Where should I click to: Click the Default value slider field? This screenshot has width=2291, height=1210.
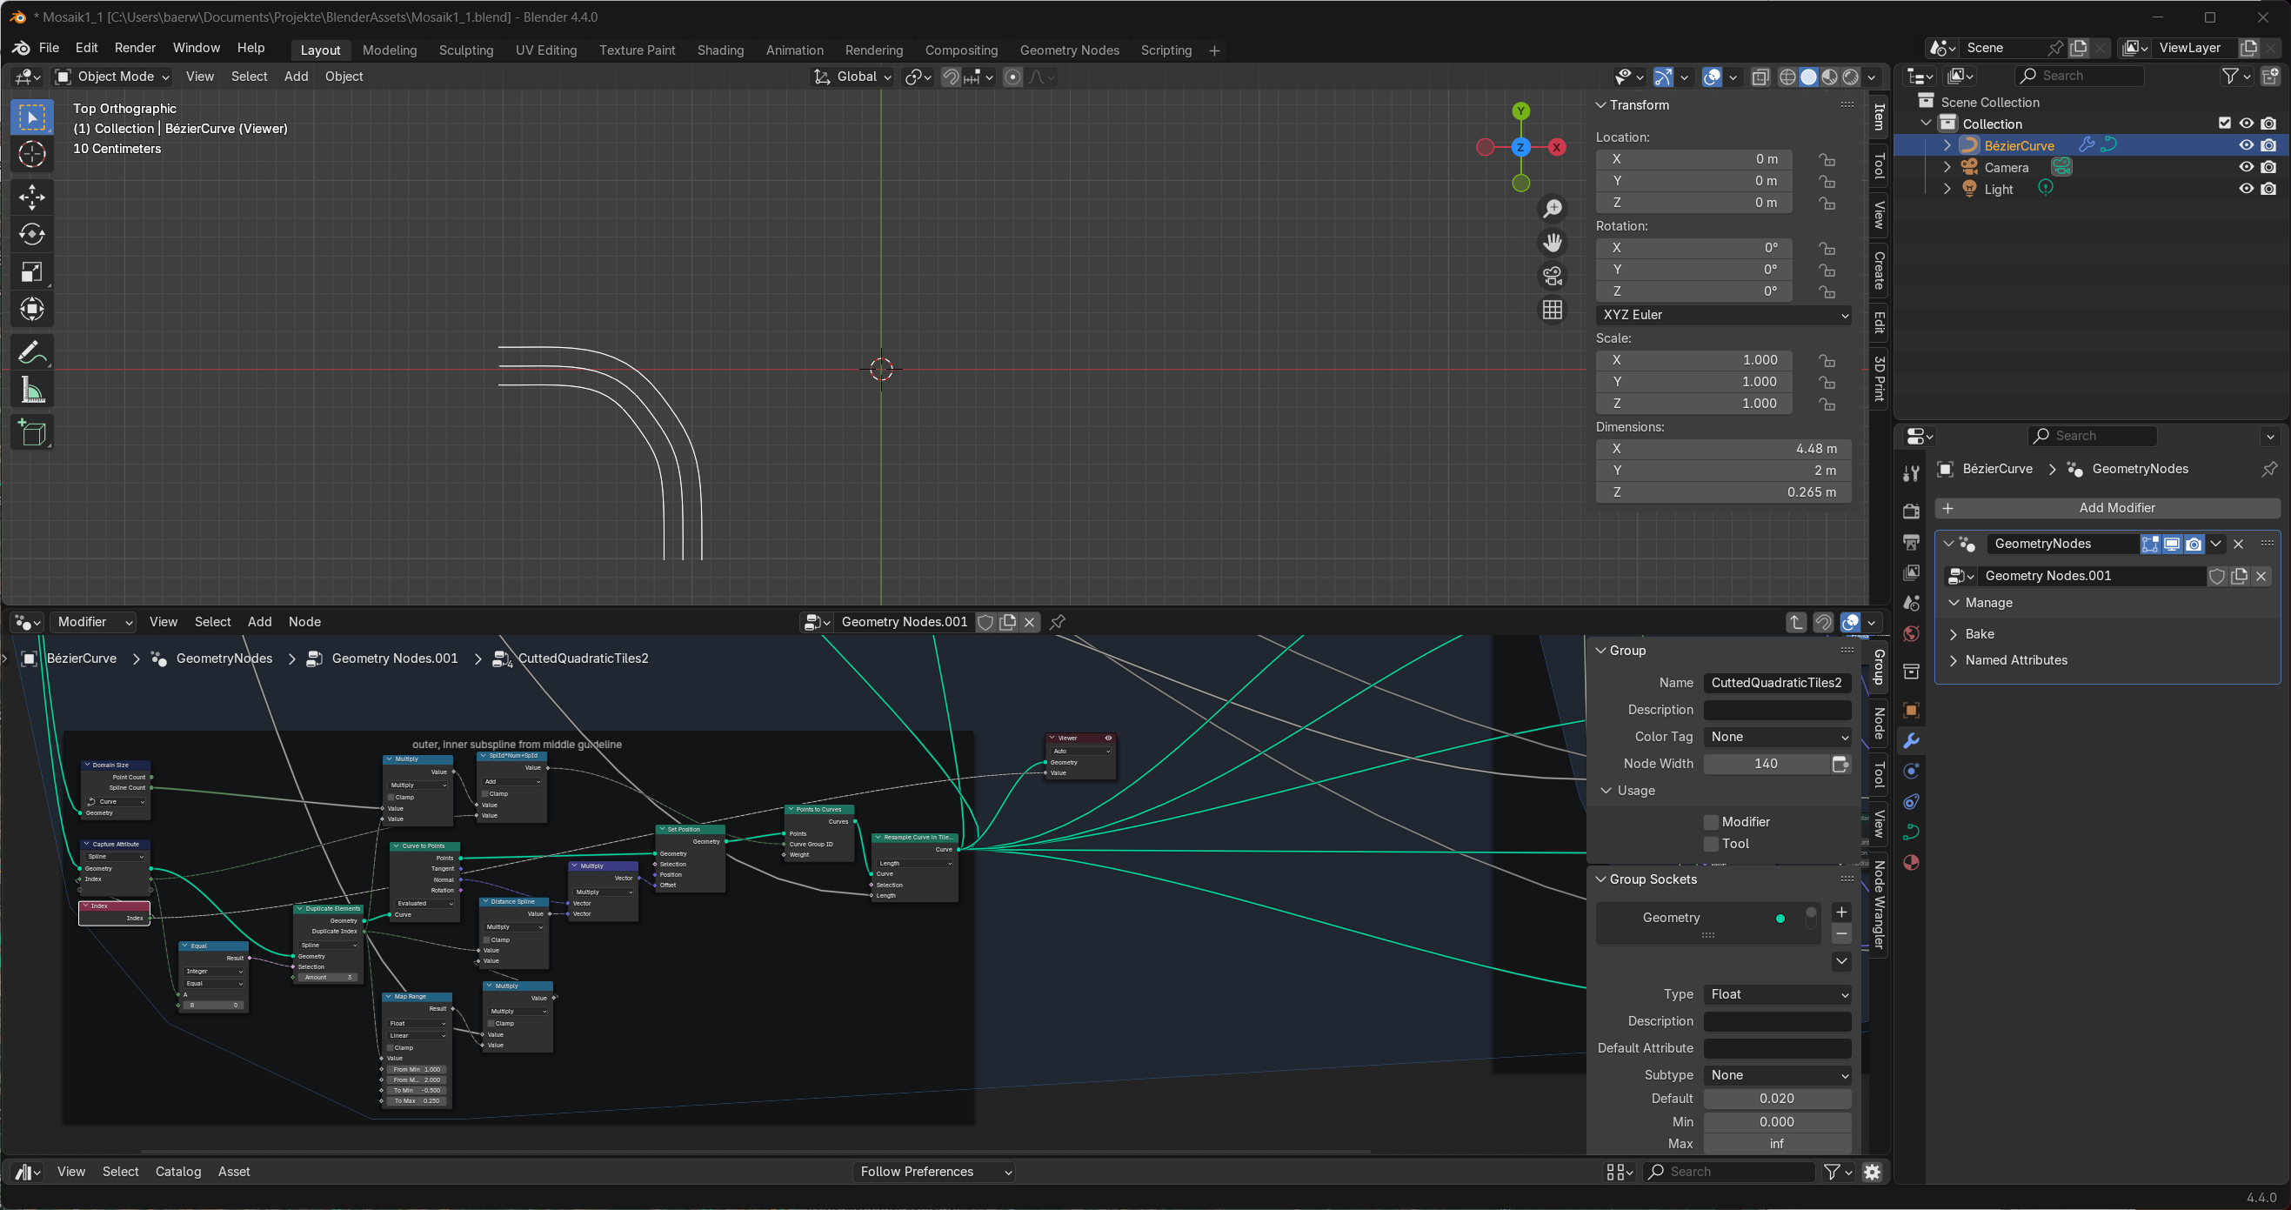[x=1777, y=1098]
